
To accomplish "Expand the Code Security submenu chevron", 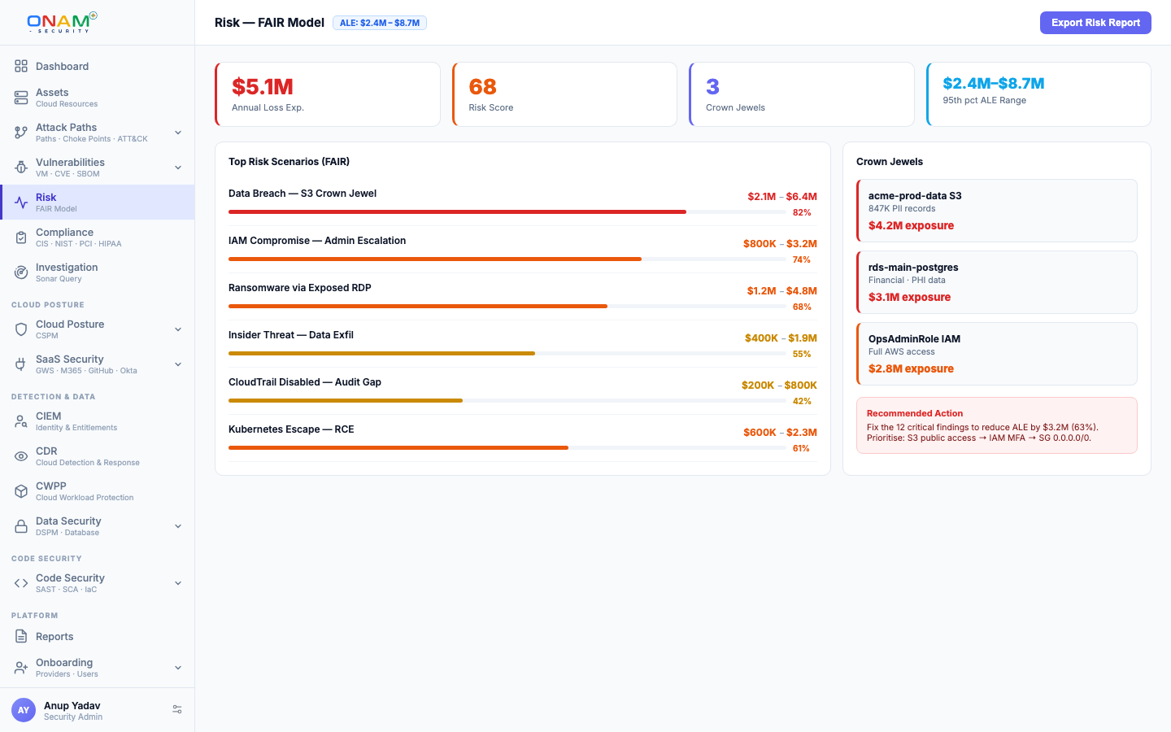I will 178,583.
